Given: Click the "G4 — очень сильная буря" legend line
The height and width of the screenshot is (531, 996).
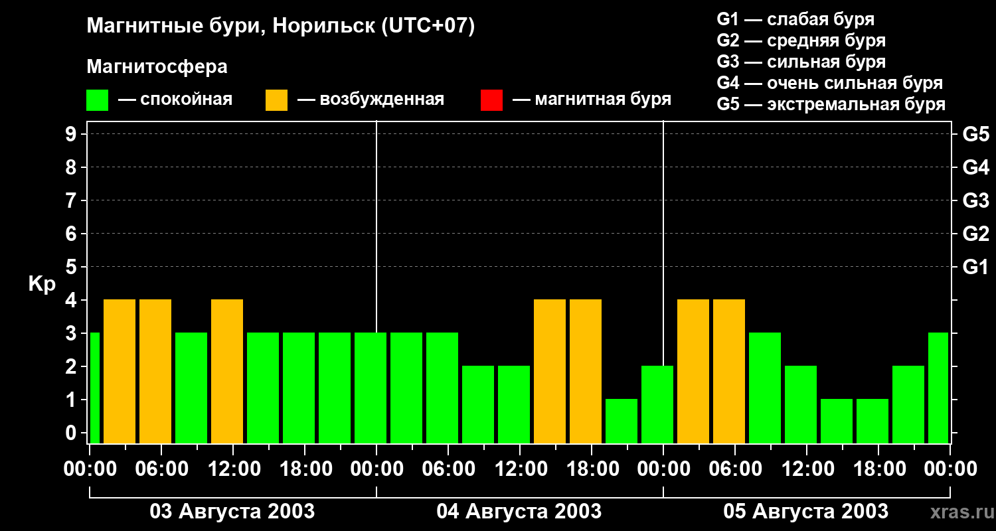Looking at the screenshot, I should [830, 83].
